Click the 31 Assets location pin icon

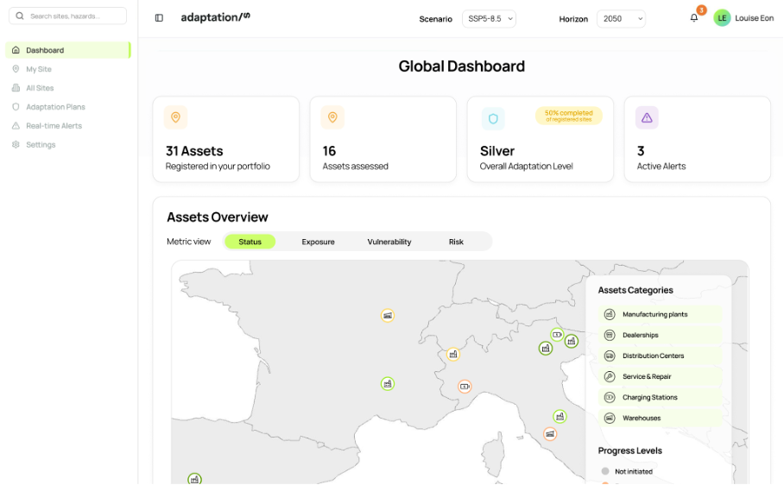(x=175, y=117)
